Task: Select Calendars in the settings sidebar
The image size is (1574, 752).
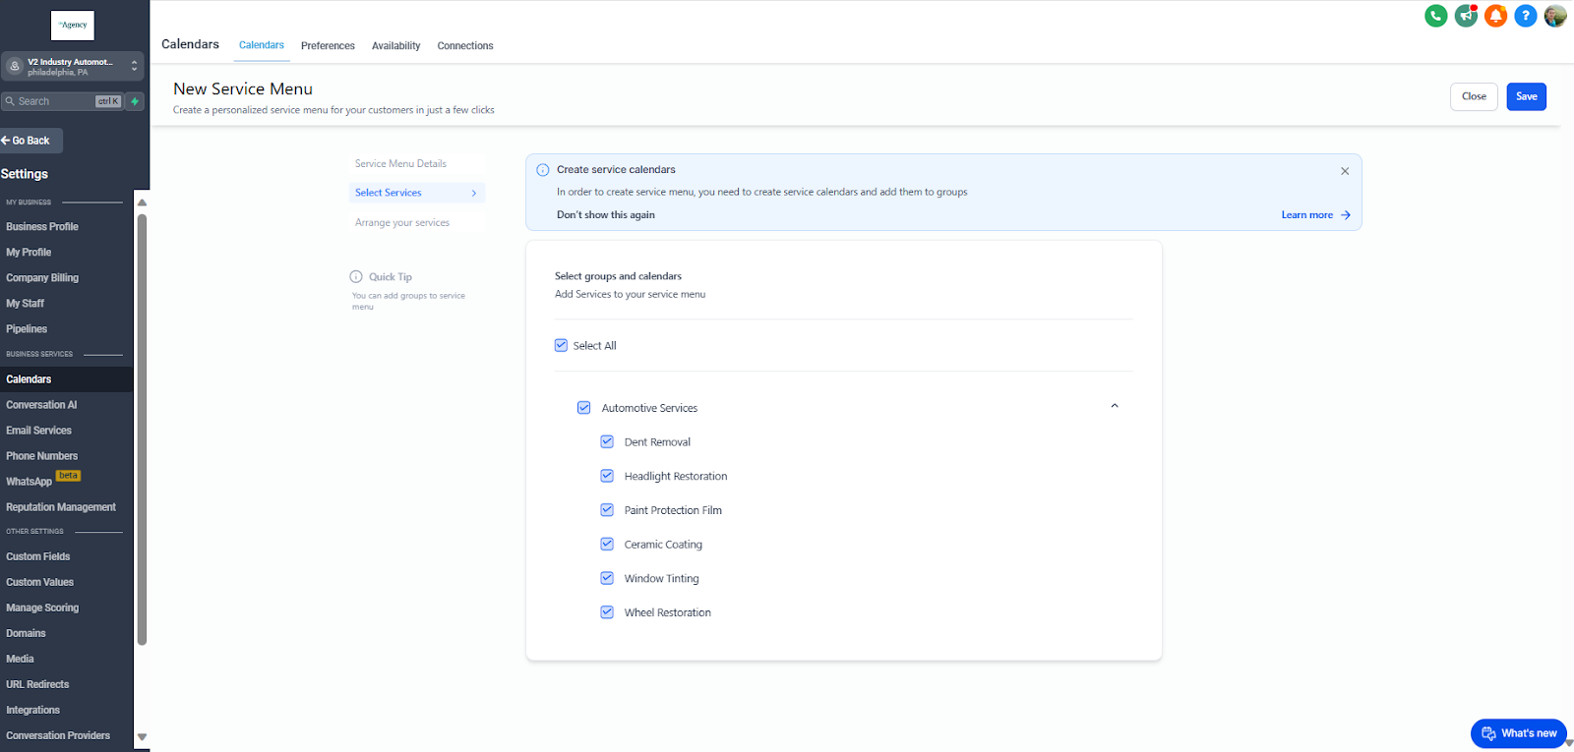Action: point(66,379)
